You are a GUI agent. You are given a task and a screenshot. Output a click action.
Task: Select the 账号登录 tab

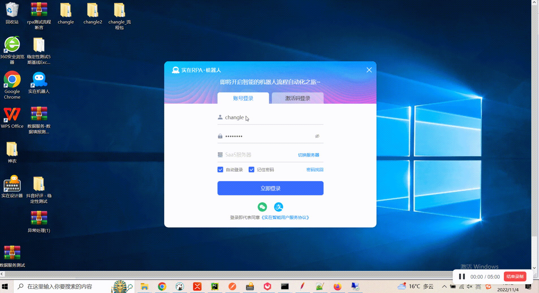(x=243, y=98)
